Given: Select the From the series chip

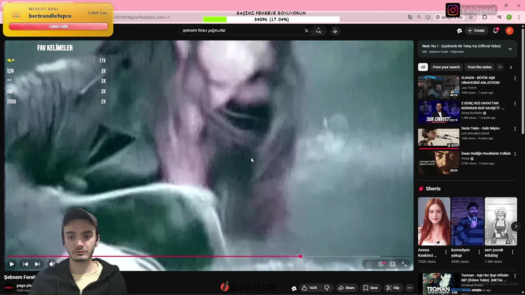Looking at the screenshot, I should [479, 67].
